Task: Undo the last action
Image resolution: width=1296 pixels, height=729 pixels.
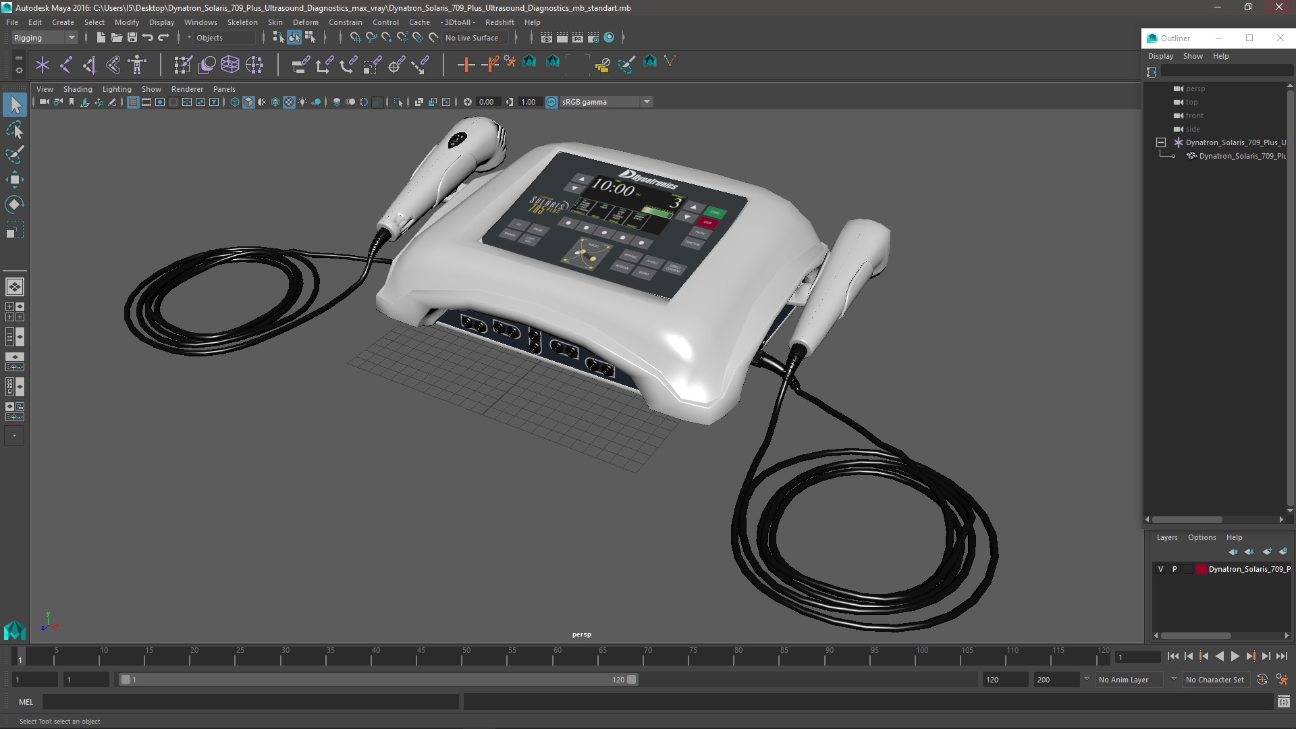Action: (x=148, y=38)
